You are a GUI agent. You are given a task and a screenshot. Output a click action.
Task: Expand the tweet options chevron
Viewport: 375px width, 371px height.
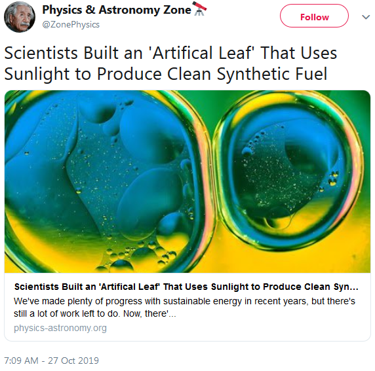(x=366, y=17)
